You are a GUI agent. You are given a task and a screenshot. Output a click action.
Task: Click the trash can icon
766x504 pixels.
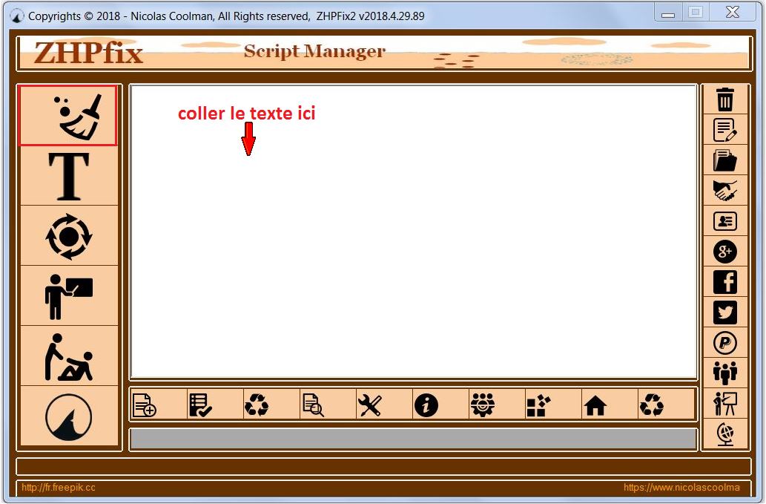725,99
